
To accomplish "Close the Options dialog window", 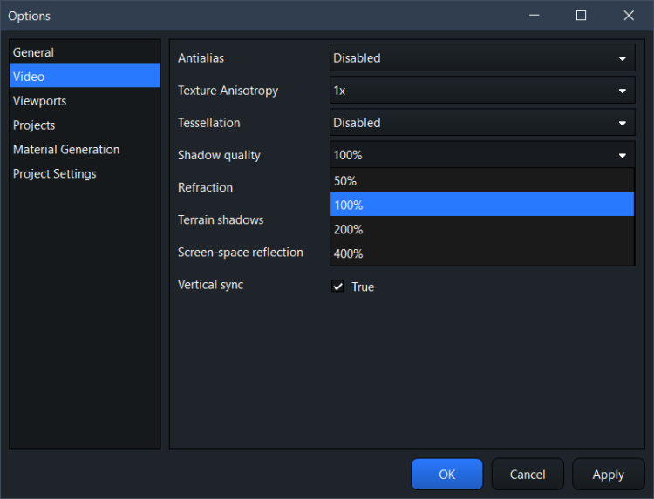I will click(629, 16).
